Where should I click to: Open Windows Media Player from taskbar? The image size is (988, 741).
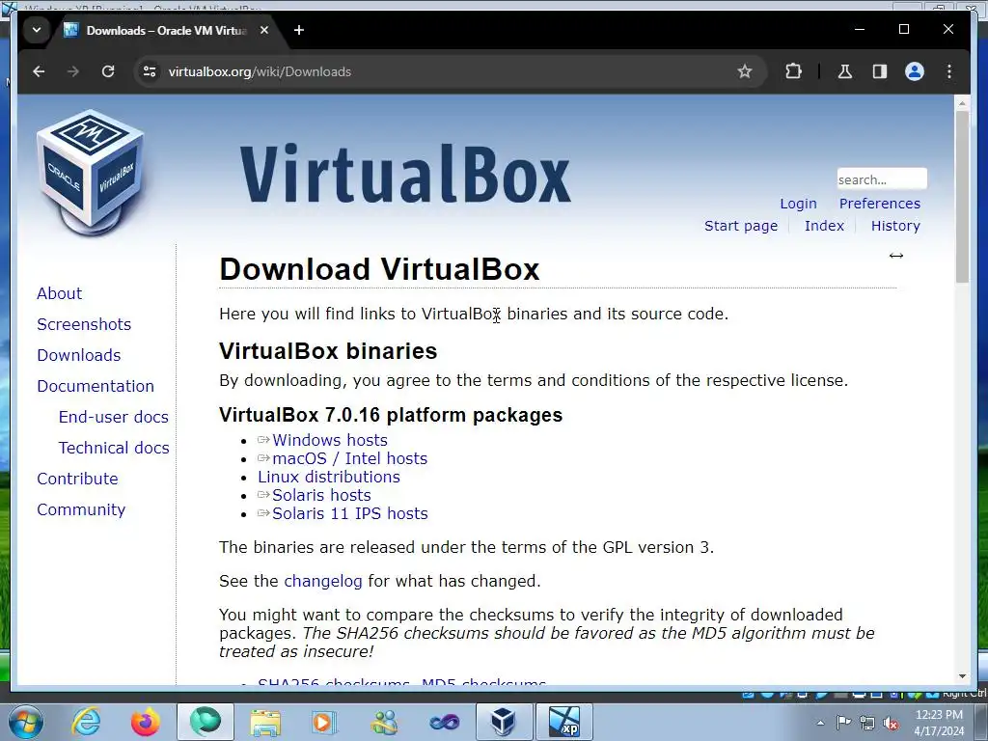[324, 722]
